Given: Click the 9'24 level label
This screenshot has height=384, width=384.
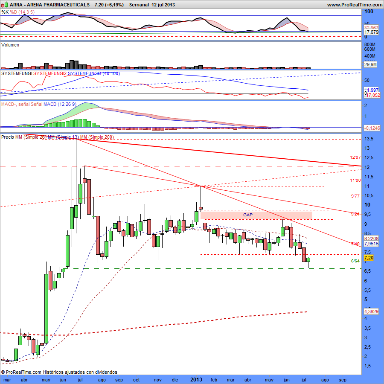Looking at the screenshot, I should point(355,214).
